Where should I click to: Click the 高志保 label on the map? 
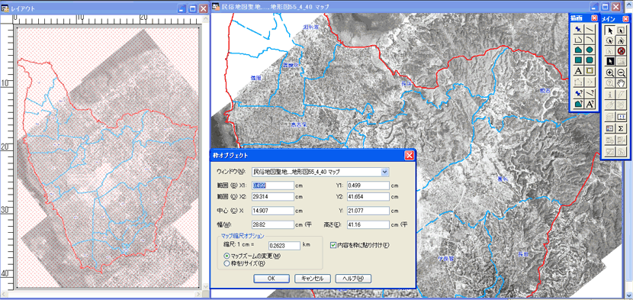(x=299, y=125)
